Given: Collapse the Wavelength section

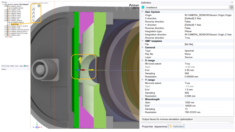Looking at the screenshot, I should [x=142, y=99].
